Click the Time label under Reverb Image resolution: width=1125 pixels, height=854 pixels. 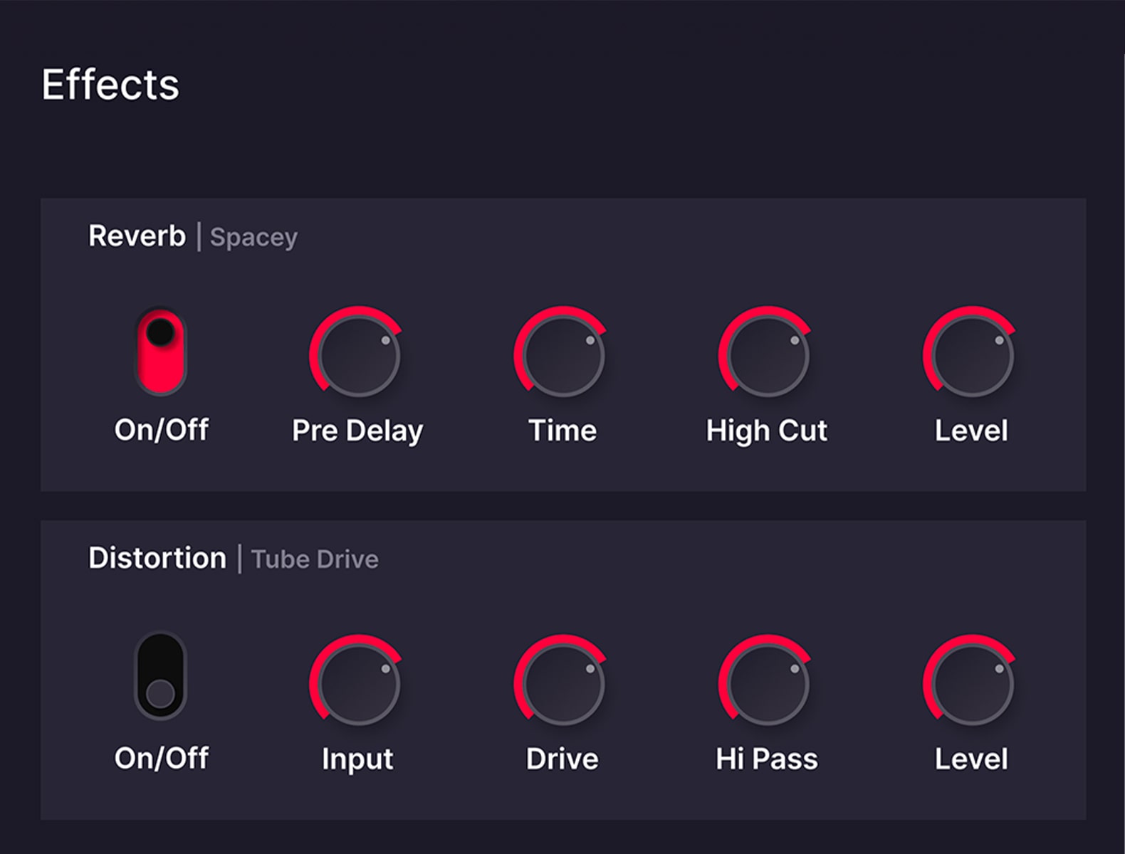pos(562,431)
